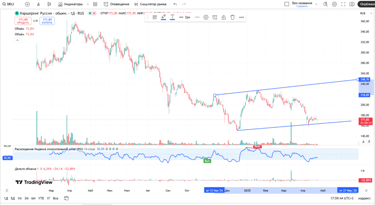Select 6М date range tab

33,198
